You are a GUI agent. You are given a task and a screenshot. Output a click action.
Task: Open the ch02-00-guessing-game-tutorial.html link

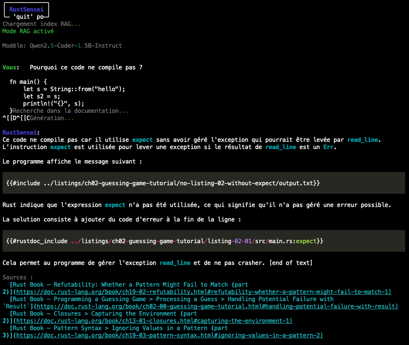tap(217, 306)
